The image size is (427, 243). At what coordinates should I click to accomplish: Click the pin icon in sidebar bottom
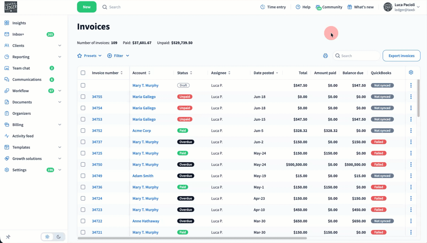click(8, 237)
